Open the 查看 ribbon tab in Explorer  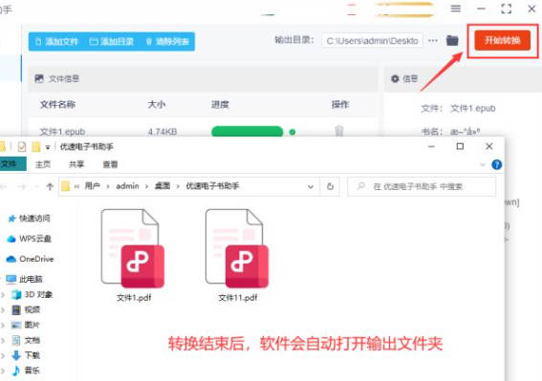pos(110,164)
